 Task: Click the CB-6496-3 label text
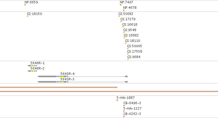click(x=132, y=103)
